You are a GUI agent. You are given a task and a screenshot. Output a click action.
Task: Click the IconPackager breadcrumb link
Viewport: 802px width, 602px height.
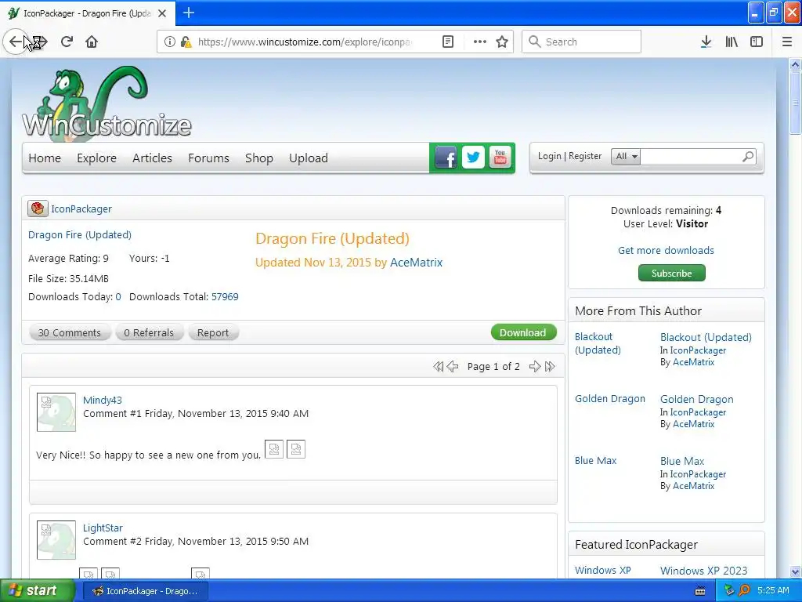[81, 209]
